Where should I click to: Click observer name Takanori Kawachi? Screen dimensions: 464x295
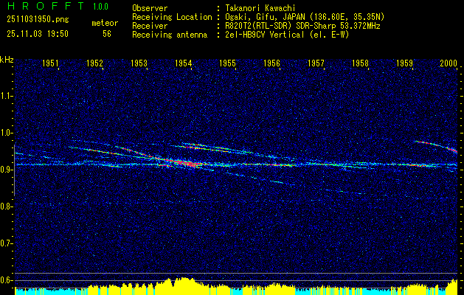(260, 8)
